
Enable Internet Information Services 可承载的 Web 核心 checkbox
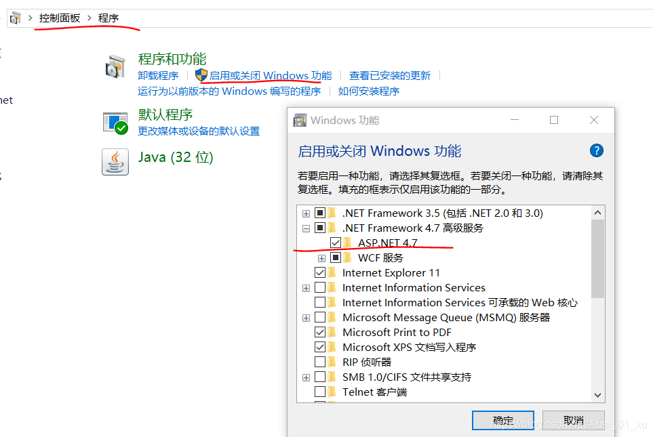[x=320, y=302]
